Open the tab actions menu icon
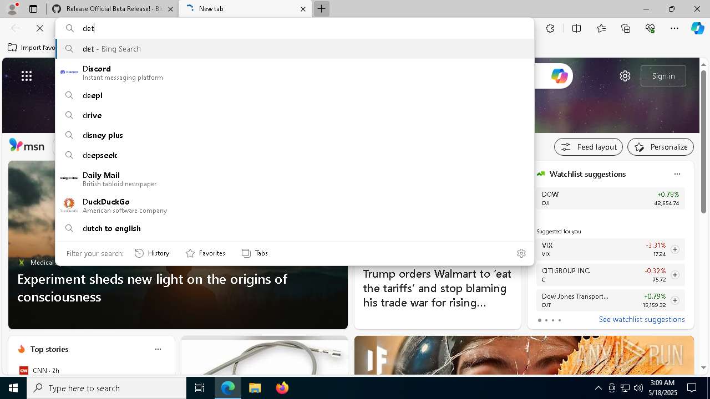 [x=33, y=9]
